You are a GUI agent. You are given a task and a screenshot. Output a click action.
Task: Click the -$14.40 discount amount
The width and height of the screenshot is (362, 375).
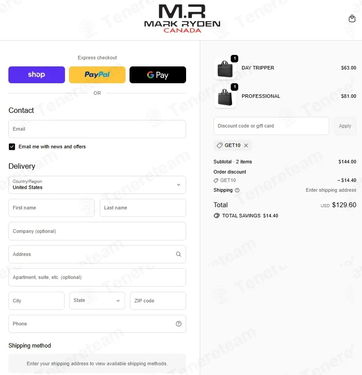click(347, 180)
